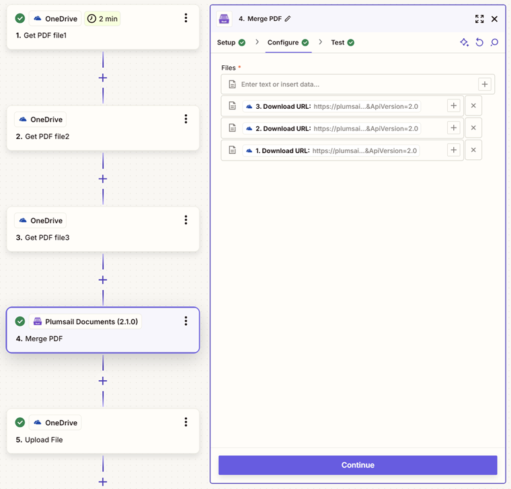The image size is (511, 489).
Task: Select step 1 Get PDF file1 card
Action: pyautogui.click(x=103, y=28)
